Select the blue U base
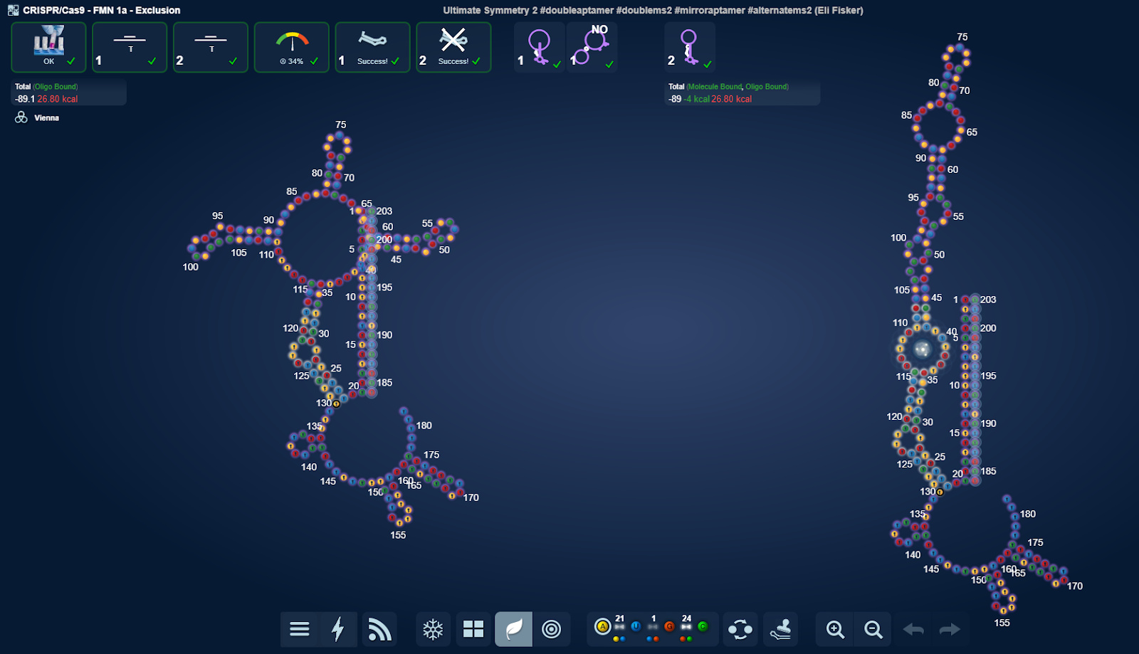 tap(636, 627)
